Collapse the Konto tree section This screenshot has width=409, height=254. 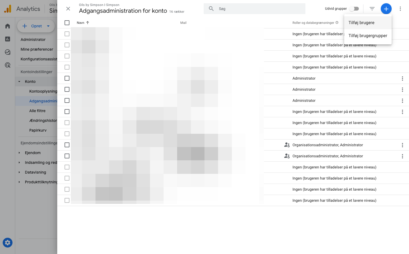point(19,82)
